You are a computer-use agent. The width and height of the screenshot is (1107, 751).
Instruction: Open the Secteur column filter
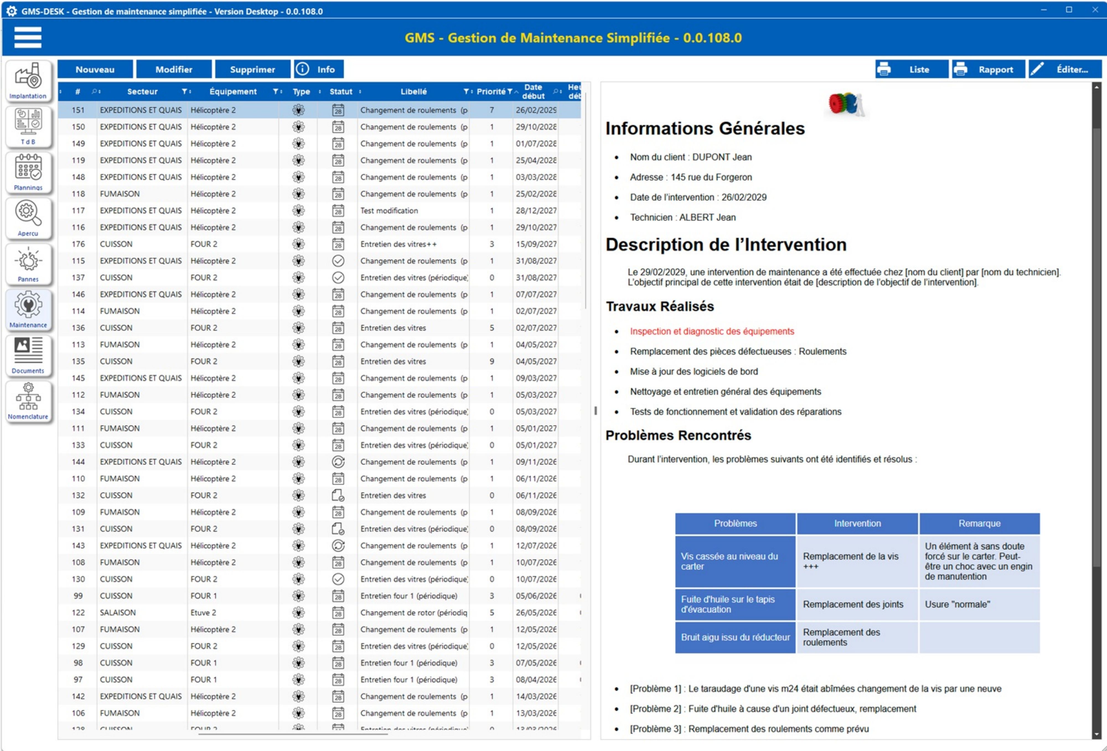click(x=184, y=92)
